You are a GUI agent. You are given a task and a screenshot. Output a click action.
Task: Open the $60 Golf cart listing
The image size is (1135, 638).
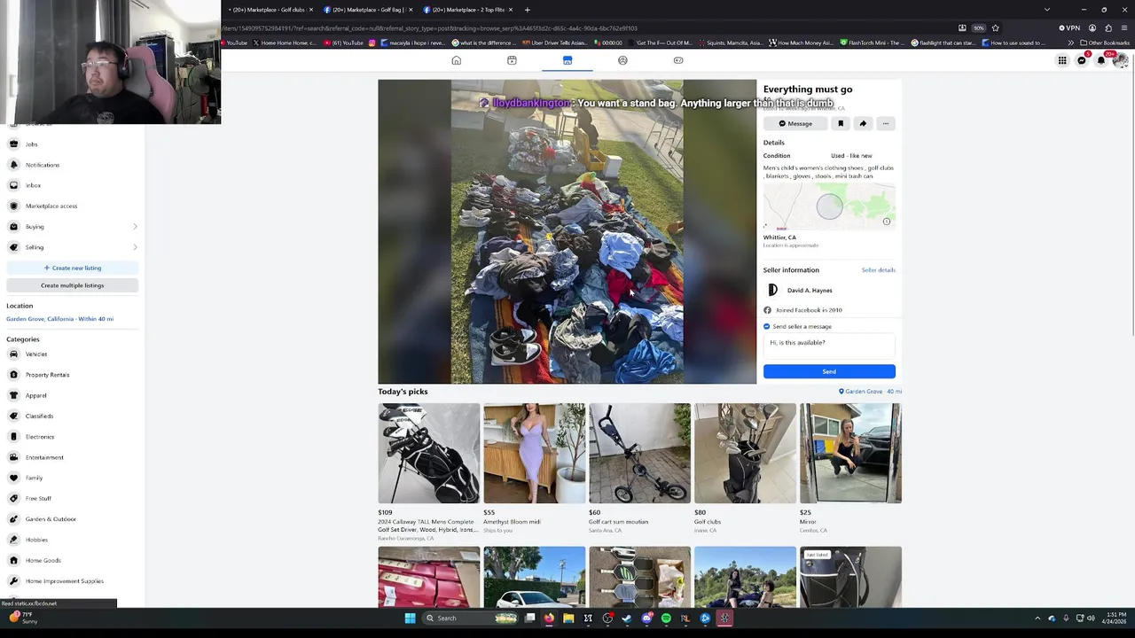639,469
